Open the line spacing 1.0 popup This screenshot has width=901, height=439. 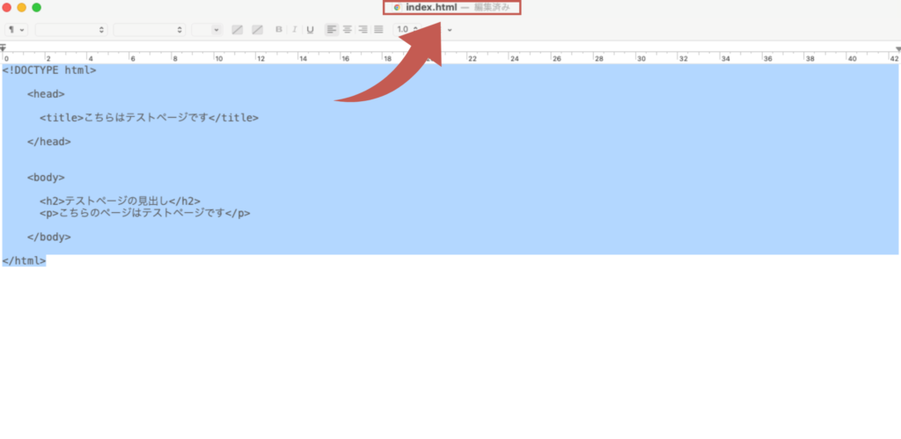coord(407,29)
